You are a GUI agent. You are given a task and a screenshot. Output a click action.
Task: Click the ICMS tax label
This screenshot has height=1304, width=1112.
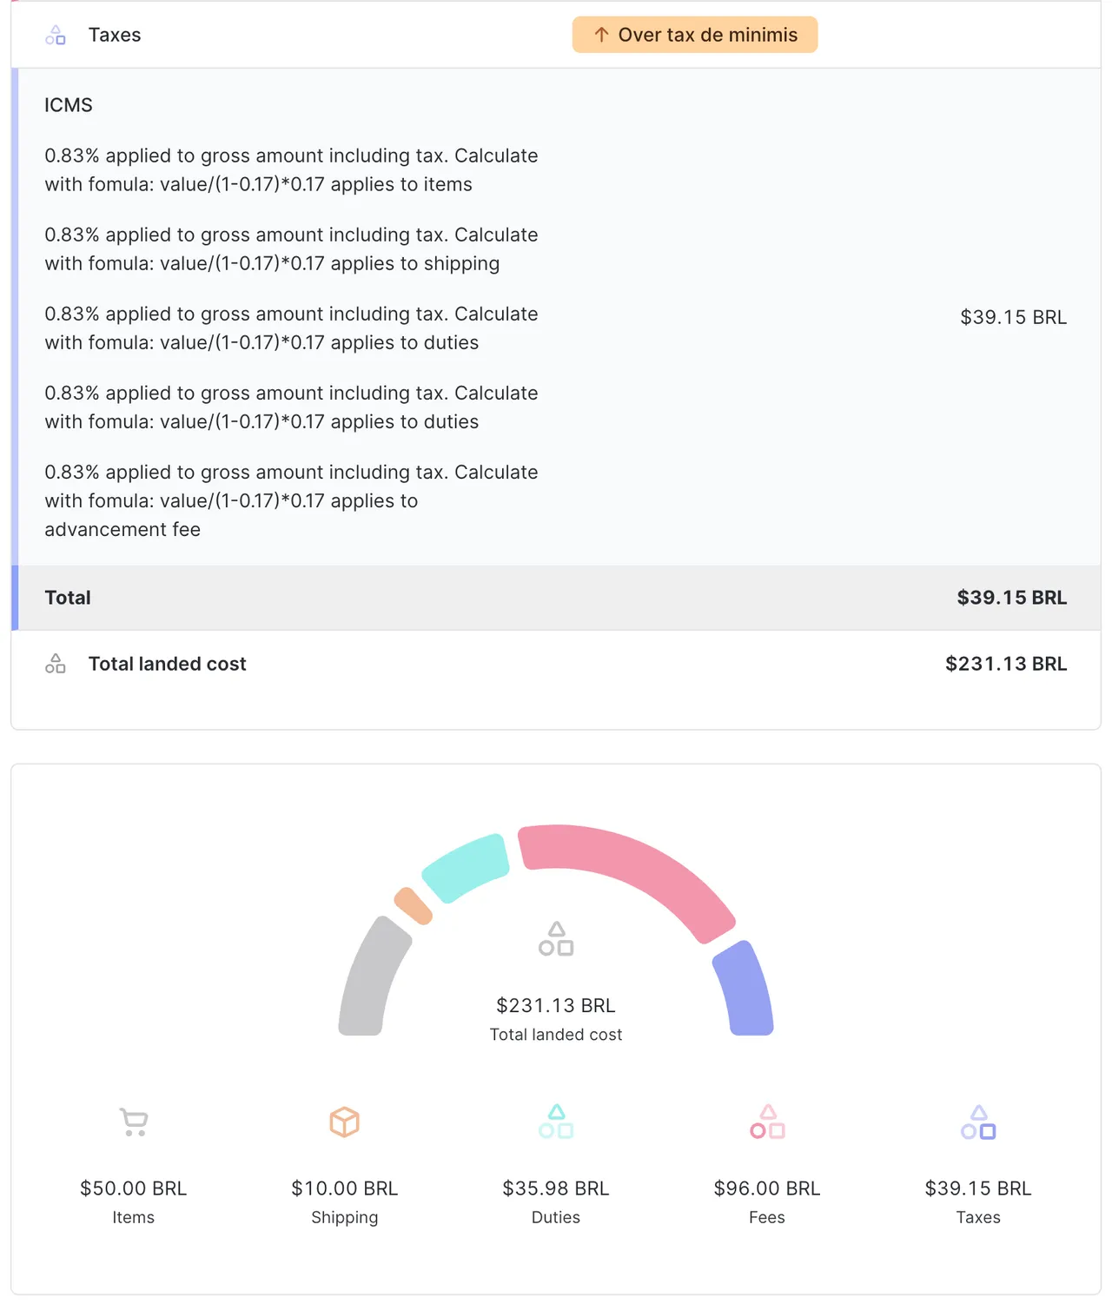coord(69,105)
